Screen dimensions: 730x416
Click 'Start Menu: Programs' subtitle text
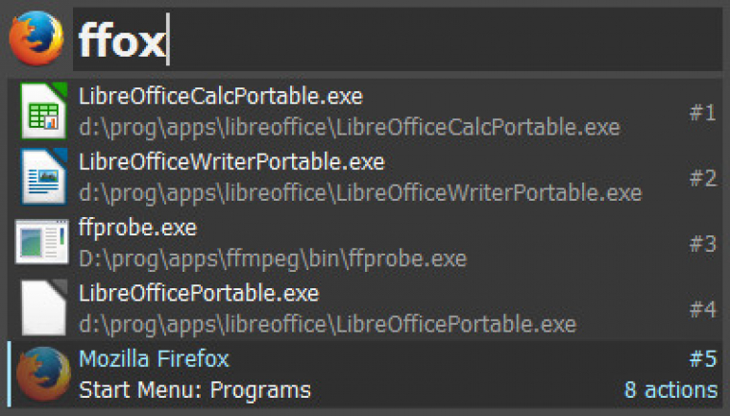click(195, 390)
